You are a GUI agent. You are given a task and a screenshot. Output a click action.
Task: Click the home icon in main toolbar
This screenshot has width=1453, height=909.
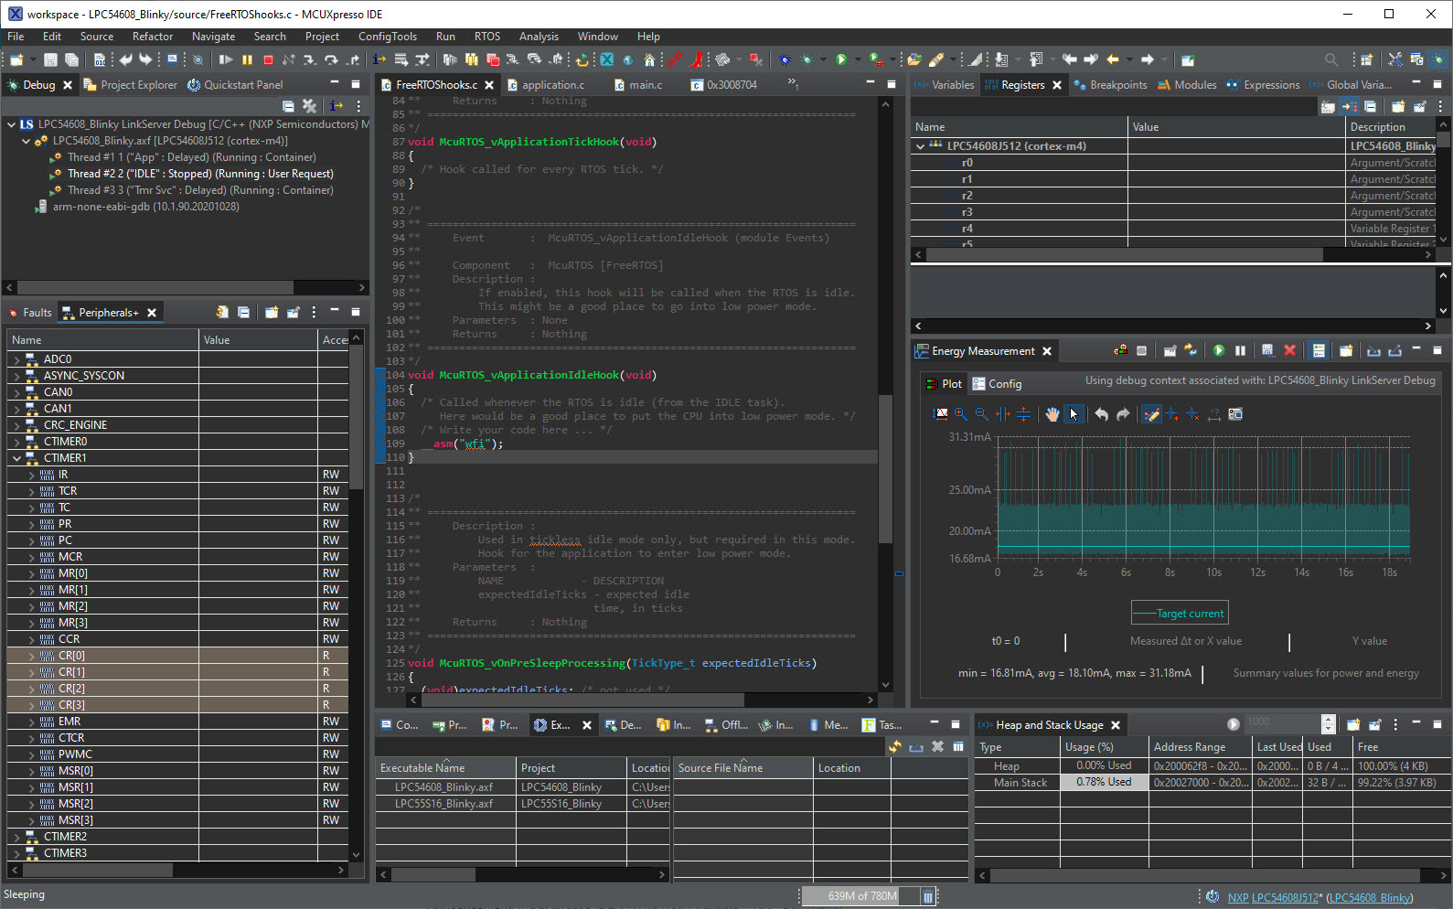649,59
